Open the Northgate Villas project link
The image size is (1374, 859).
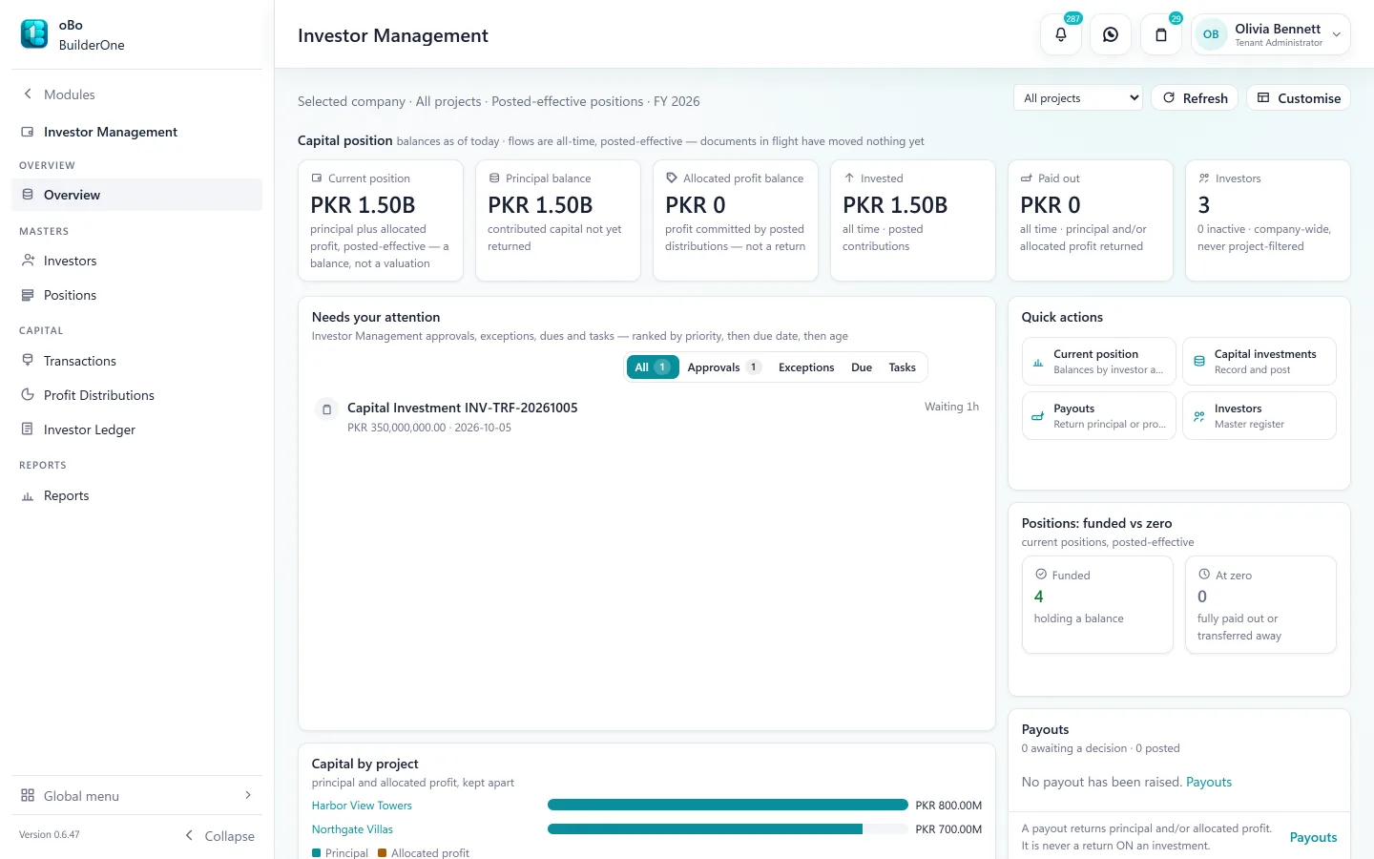pyautogui.click(x=352, y=829)
